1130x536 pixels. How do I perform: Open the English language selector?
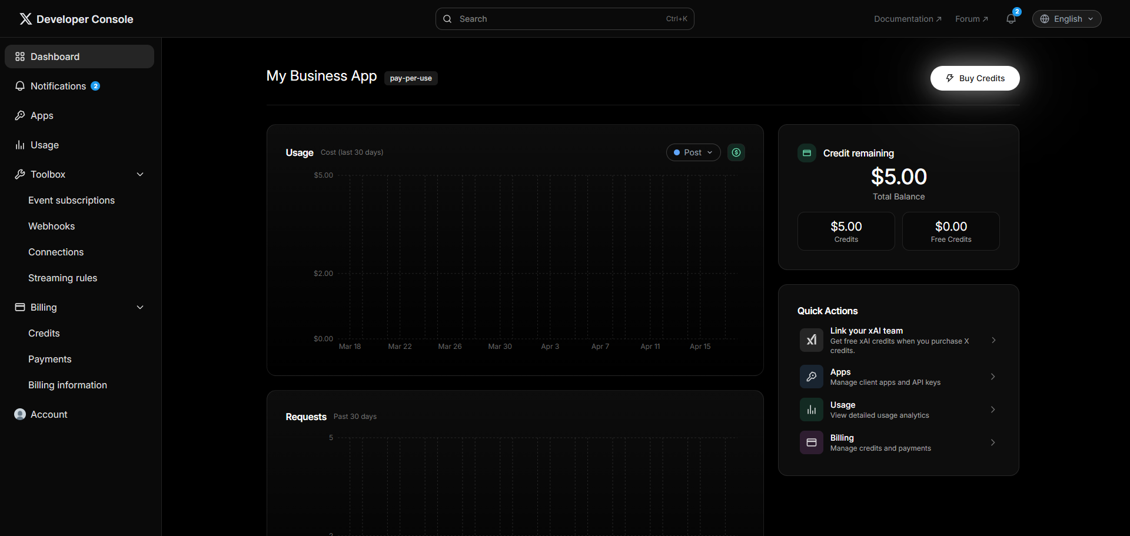pyautogui.click(x=1066, y=19)
